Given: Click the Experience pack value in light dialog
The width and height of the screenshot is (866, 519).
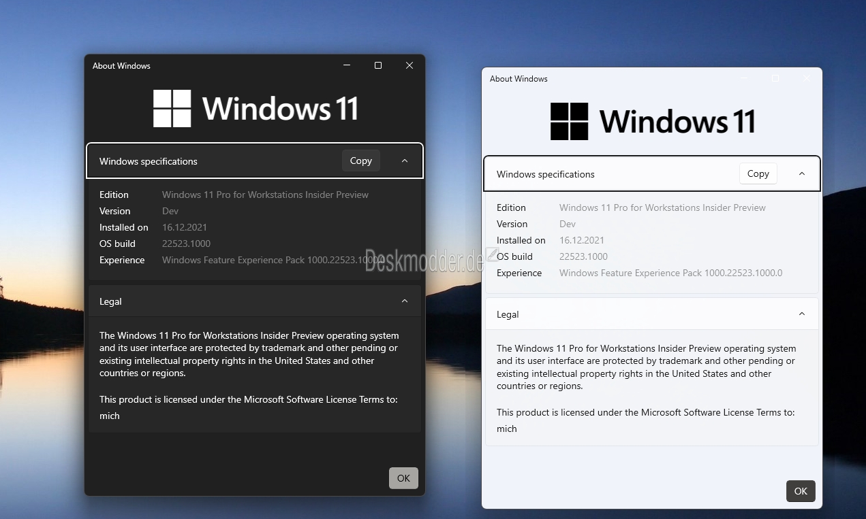Looking at the screenshot, I should (x=670, y=273).
